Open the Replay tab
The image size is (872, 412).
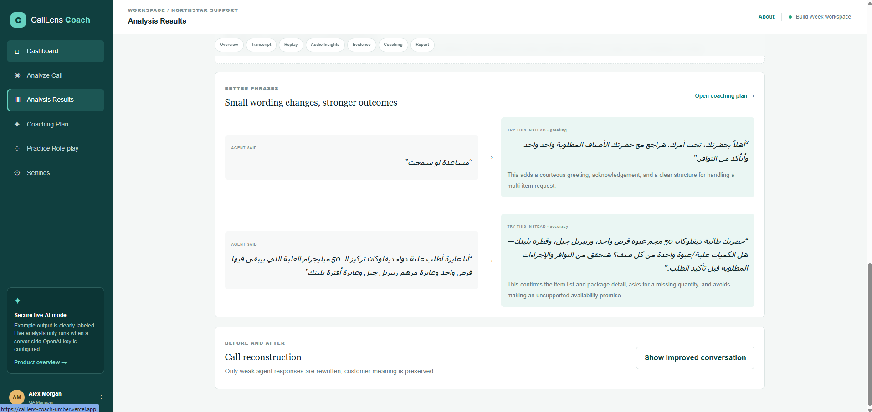291,45
